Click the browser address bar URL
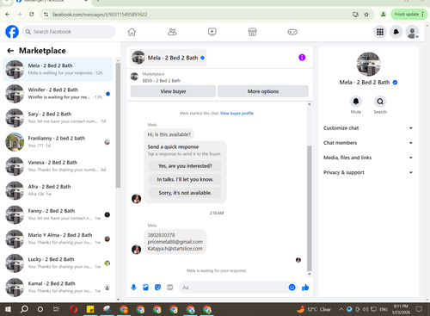Screen dimensions: 430x316 [x=100, y=15]
